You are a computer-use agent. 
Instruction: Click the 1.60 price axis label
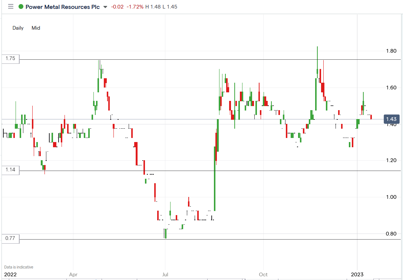pyautogui.click(x=391, y=88)
